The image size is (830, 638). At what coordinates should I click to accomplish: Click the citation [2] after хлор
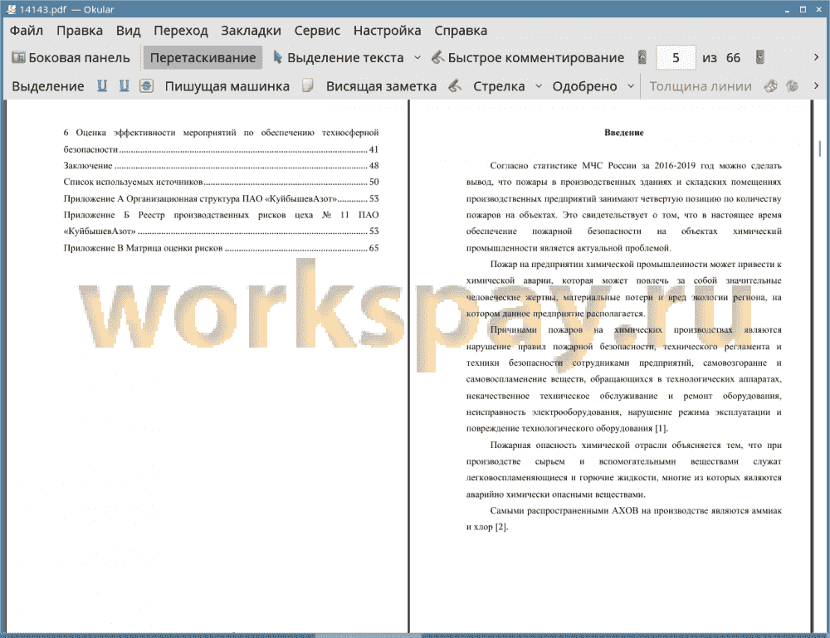[501, 527]
